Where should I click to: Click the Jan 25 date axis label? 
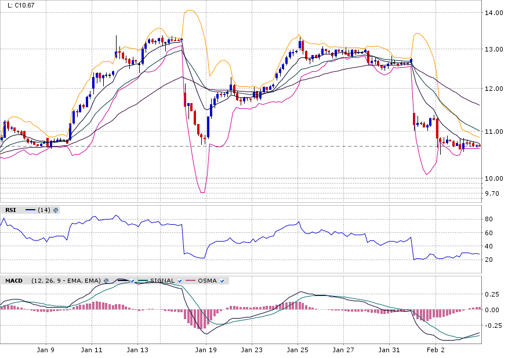(298, 350)
